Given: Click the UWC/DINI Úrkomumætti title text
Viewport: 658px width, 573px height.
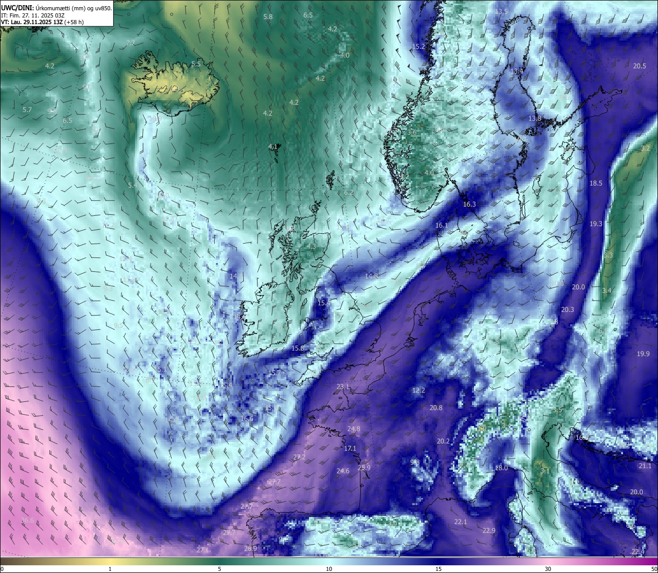Looking at the screenshot, I should pyautogui.click(x=57, y=7).
